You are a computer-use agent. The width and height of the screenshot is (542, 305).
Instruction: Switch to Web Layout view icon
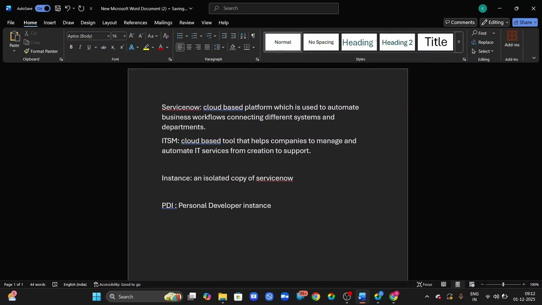[x=472, y=285]
